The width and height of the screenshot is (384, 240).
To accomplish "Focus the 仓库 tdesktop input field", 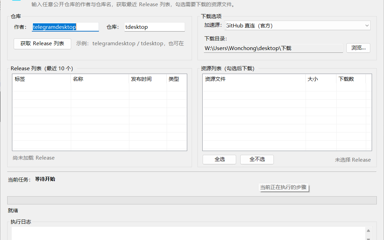I will click(x=155, y=27).
